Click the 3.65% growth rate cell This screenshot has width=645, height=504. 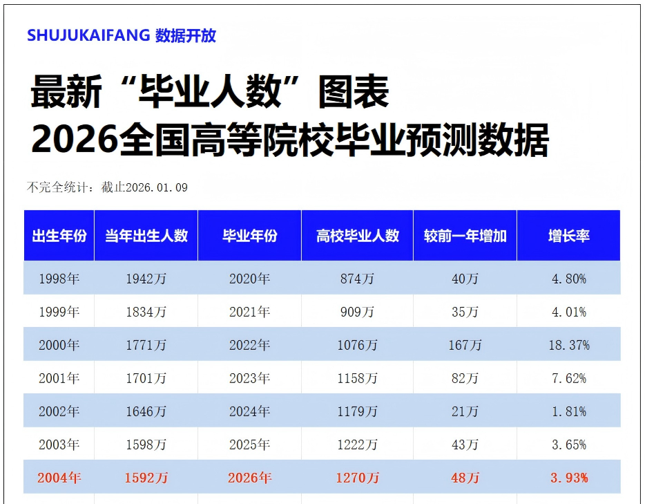click(x=569, y=445)
